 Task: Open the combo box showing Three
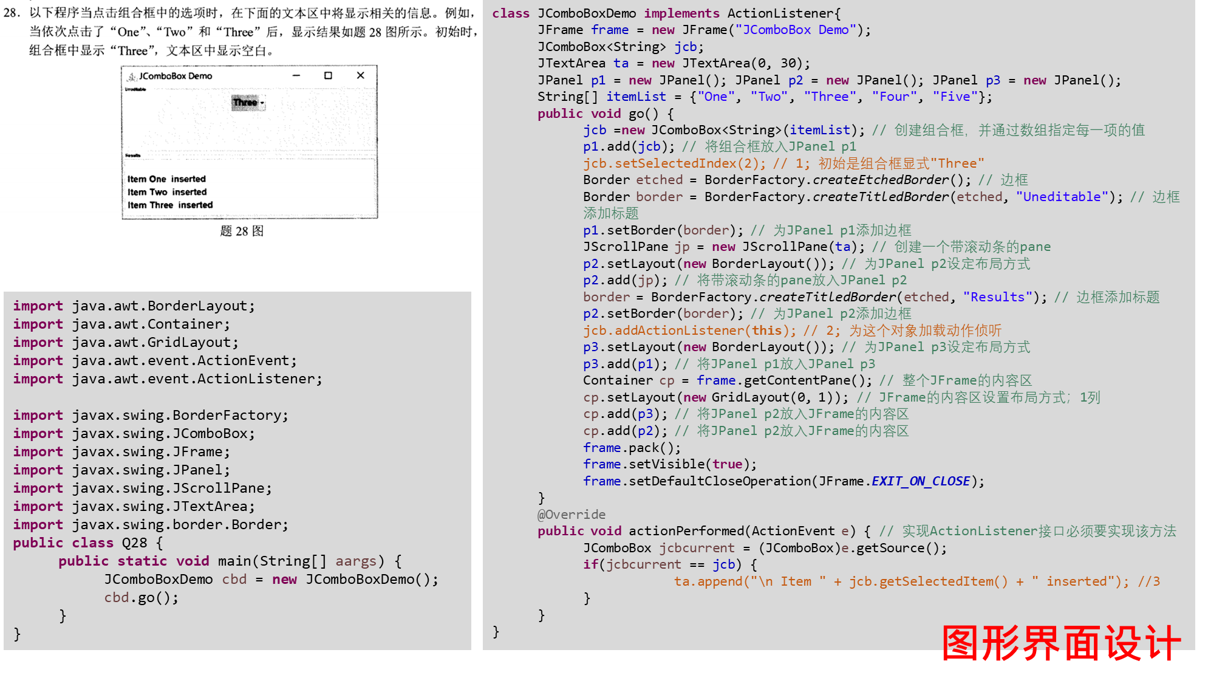point(246,103)
